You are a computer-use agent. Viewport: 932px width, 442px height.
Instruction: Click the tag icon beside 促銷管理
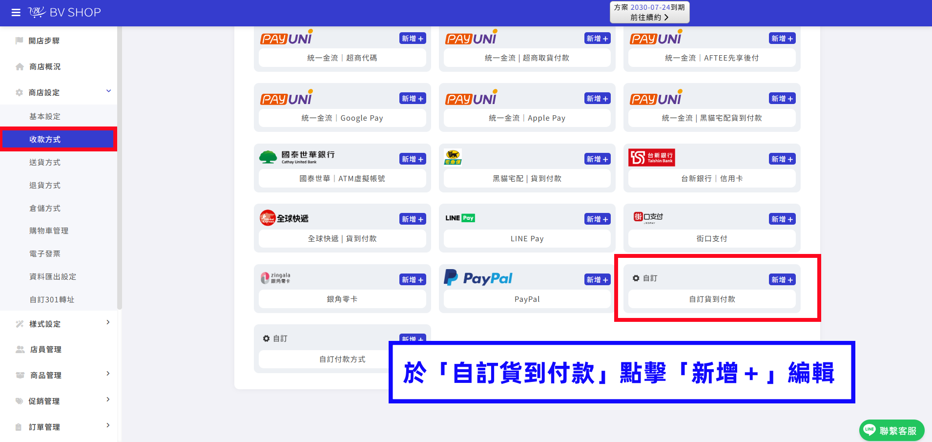coord(20,401)
